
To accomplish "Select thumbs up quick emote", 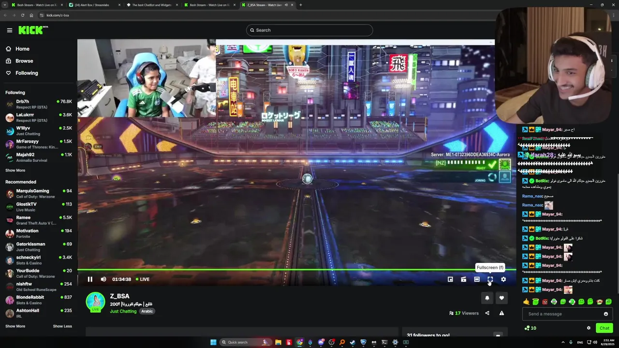I will pyautogui.click(x=526, y=302).
